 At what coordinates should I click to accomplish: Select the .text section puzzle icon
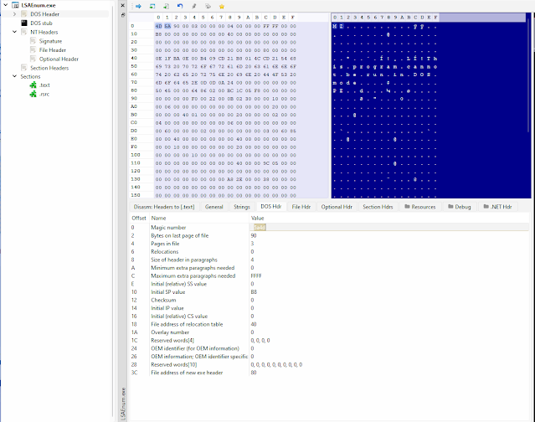34,85
